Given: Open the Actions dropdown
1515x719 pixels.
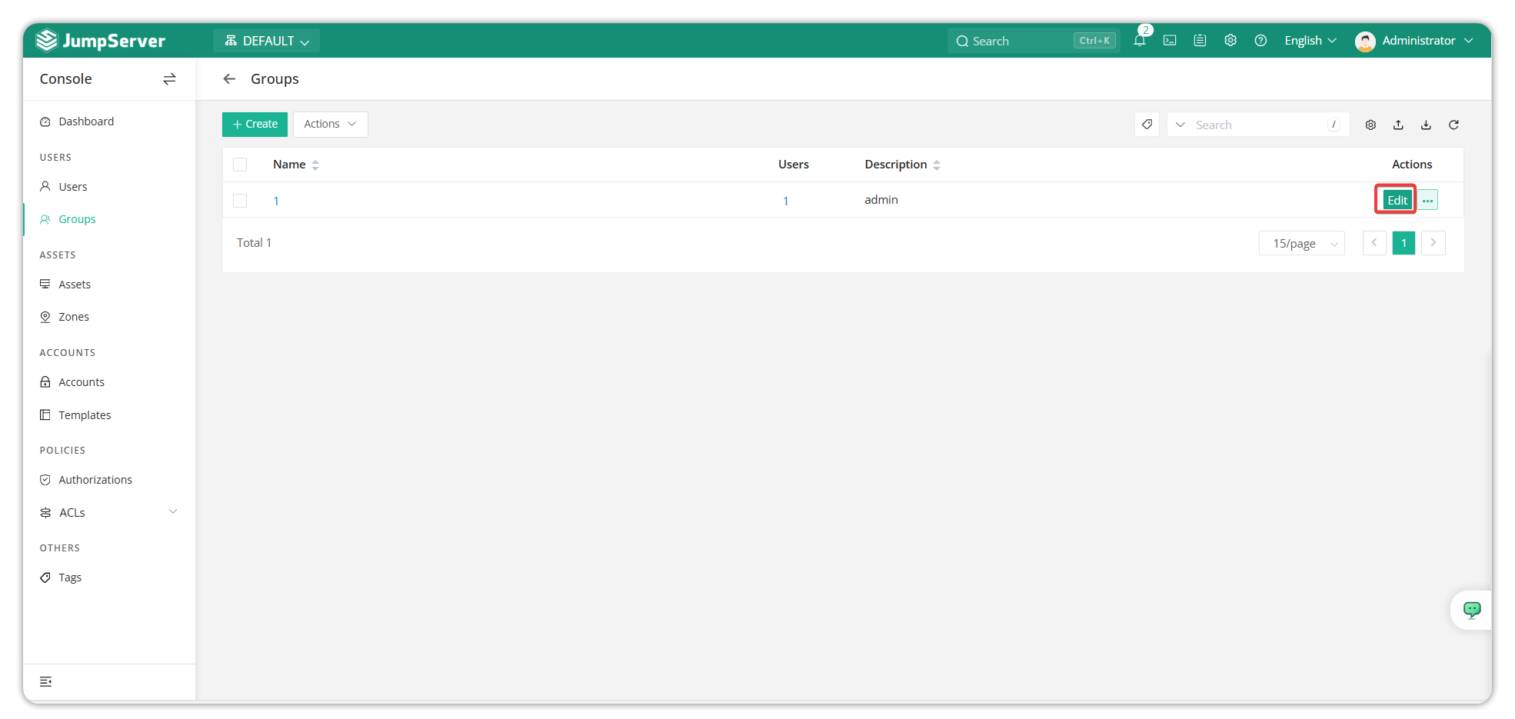Looking at the screenshot, I should coord(330,124).
